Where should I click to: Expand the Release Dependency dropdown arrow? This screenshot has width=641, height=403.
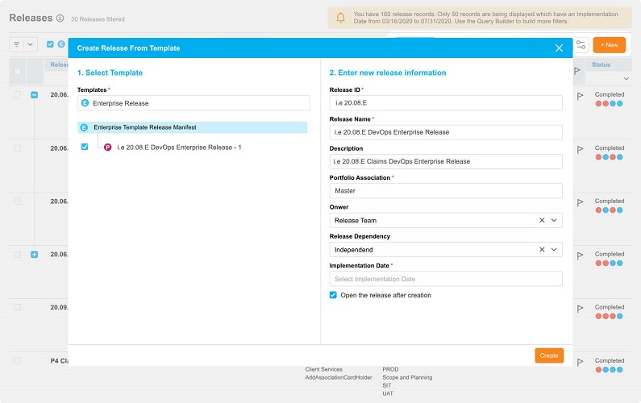[554, 250]
